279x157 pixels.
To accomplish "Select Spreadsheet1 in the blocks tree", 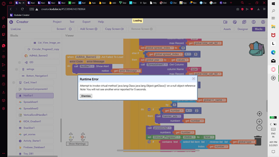I will click(x=35, y=102).
